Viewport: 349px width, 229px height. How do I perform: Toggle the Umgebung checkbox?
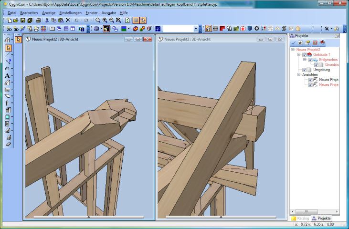pos(304,70)
